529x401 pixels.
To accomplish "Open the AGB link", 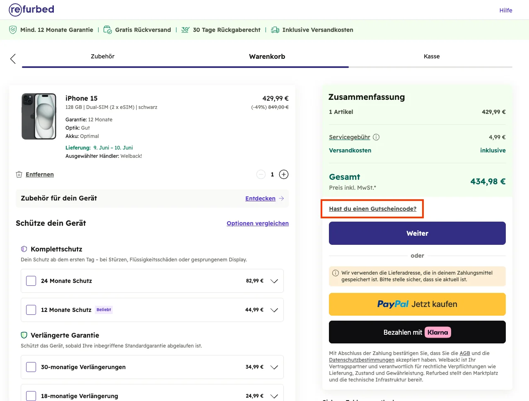I will pos(465,353).
